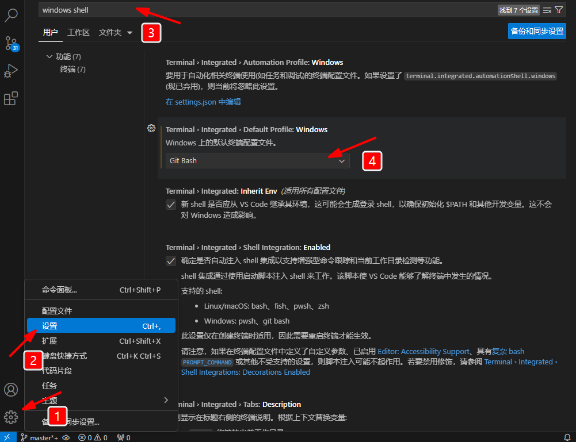Click the 备份和同步设置 button
This screenshot has width=576, height=442.
click(x=537, y=31)
